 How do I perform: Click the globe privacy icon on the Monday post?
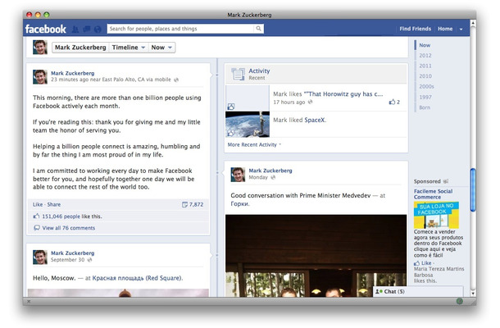pyautogui.click(x=273, y=177)
